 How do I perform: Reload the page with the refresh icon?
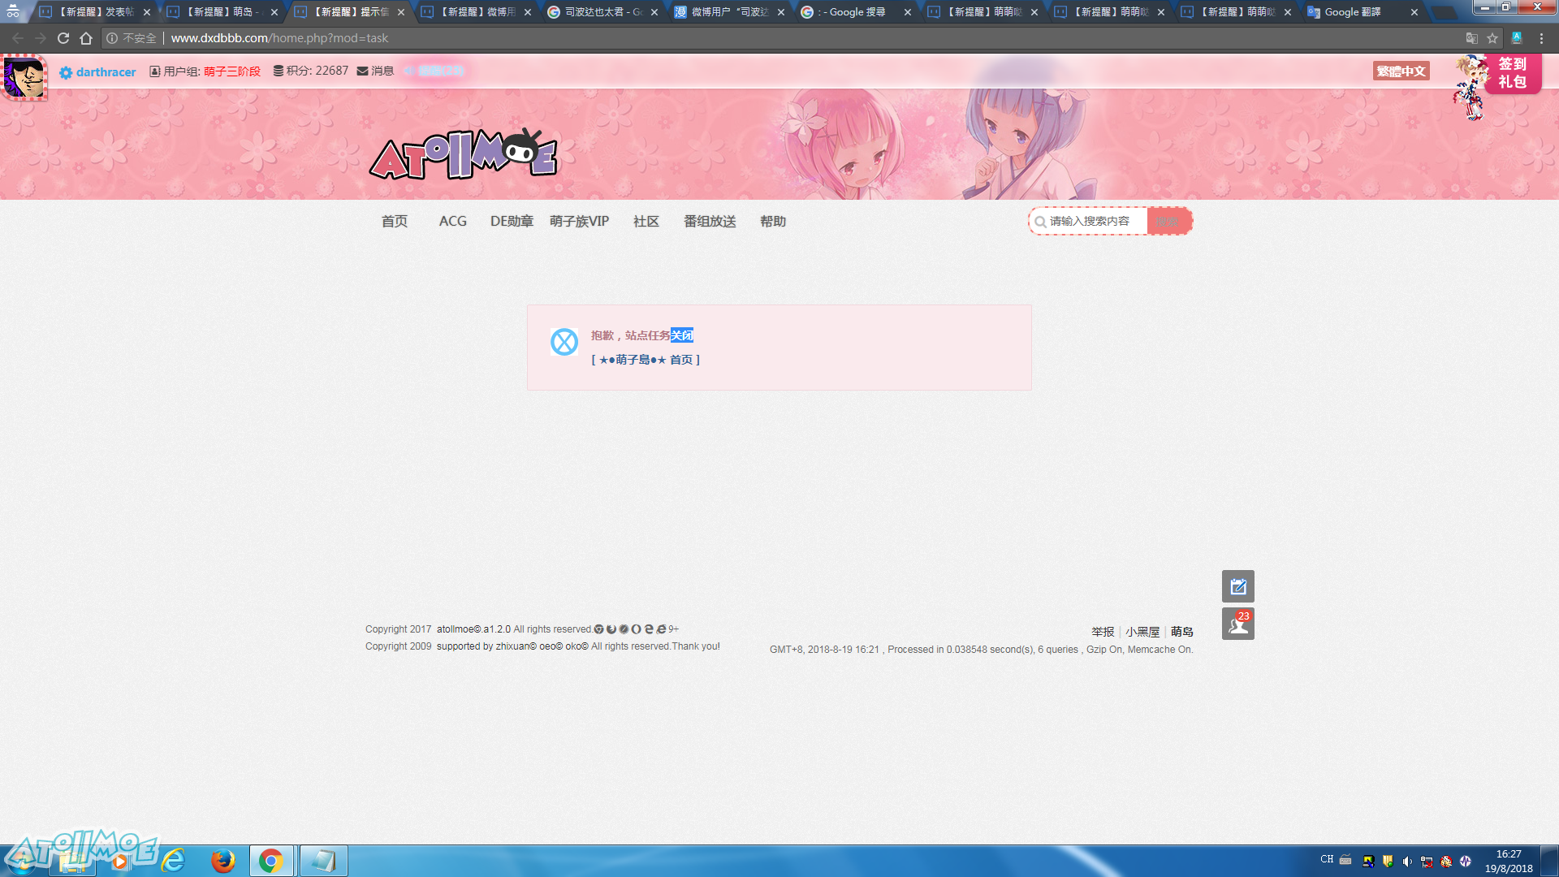[x=63, y=38]
